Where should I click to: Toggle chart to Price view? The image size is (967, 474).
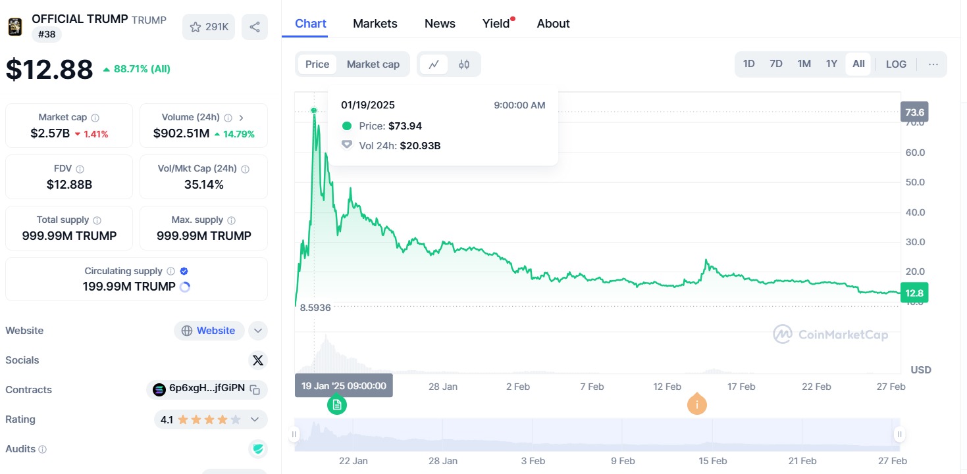coord(317,64)
